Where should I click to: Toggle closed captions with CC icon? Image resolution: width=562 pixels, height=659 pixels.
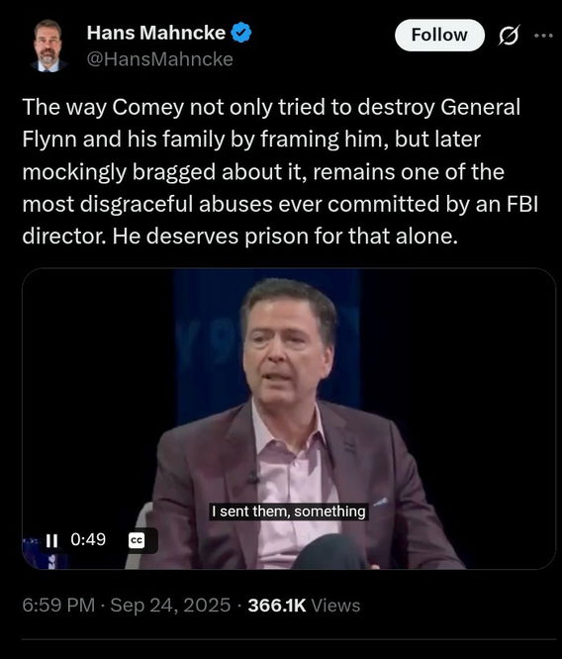tap(137, 540)
